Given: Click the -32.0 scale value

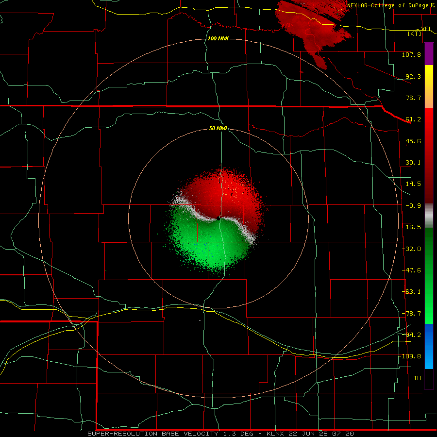Looking at the screenshot, I should coord(411,249).
